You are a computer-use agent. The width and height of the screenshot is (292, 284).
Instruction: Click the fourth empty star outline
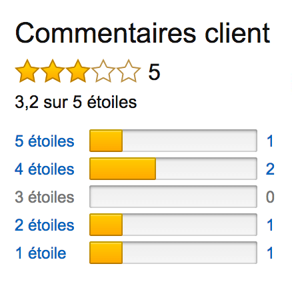pos(103,71)
